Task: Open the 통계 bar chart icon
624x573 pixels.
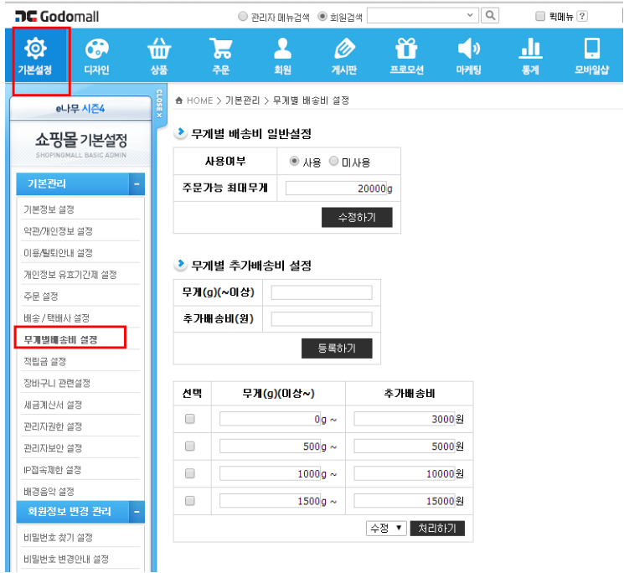Action: pos(530,49)
